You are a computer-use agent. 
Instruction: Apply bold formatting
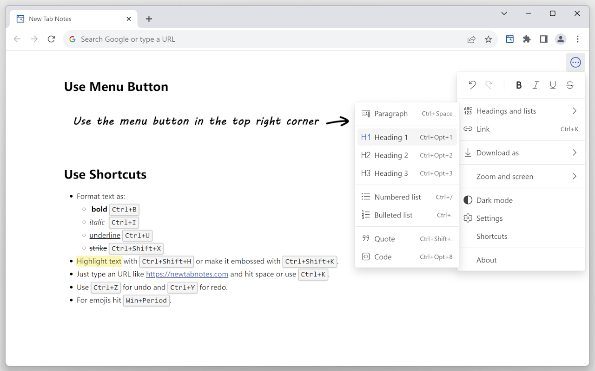(x=519, y=85)
